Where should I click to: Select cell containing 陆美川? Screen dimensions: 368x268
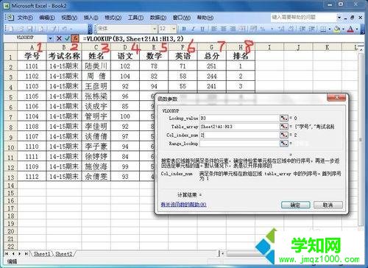(x=96, y=66)
